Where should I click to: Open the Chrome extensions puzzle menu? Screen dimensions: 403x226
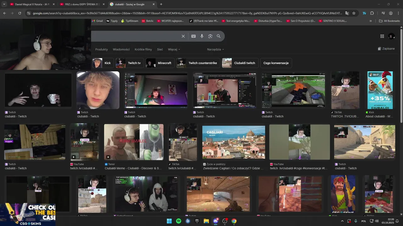372,13
